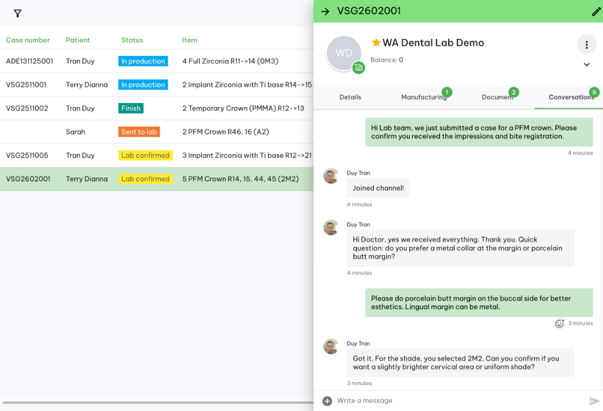603x411 pixels.
Task: Click the In production badge for ADE131125001
Action: (143, 61)
